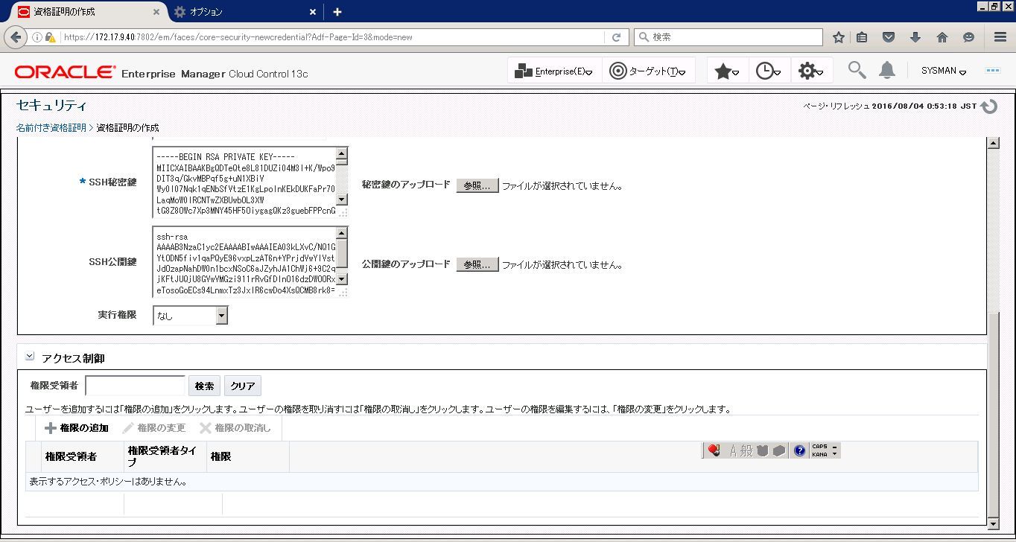The height and width of the screenshot is (542, 1016).
Task: Click the セキュリティ page heading
Action: 52,105
